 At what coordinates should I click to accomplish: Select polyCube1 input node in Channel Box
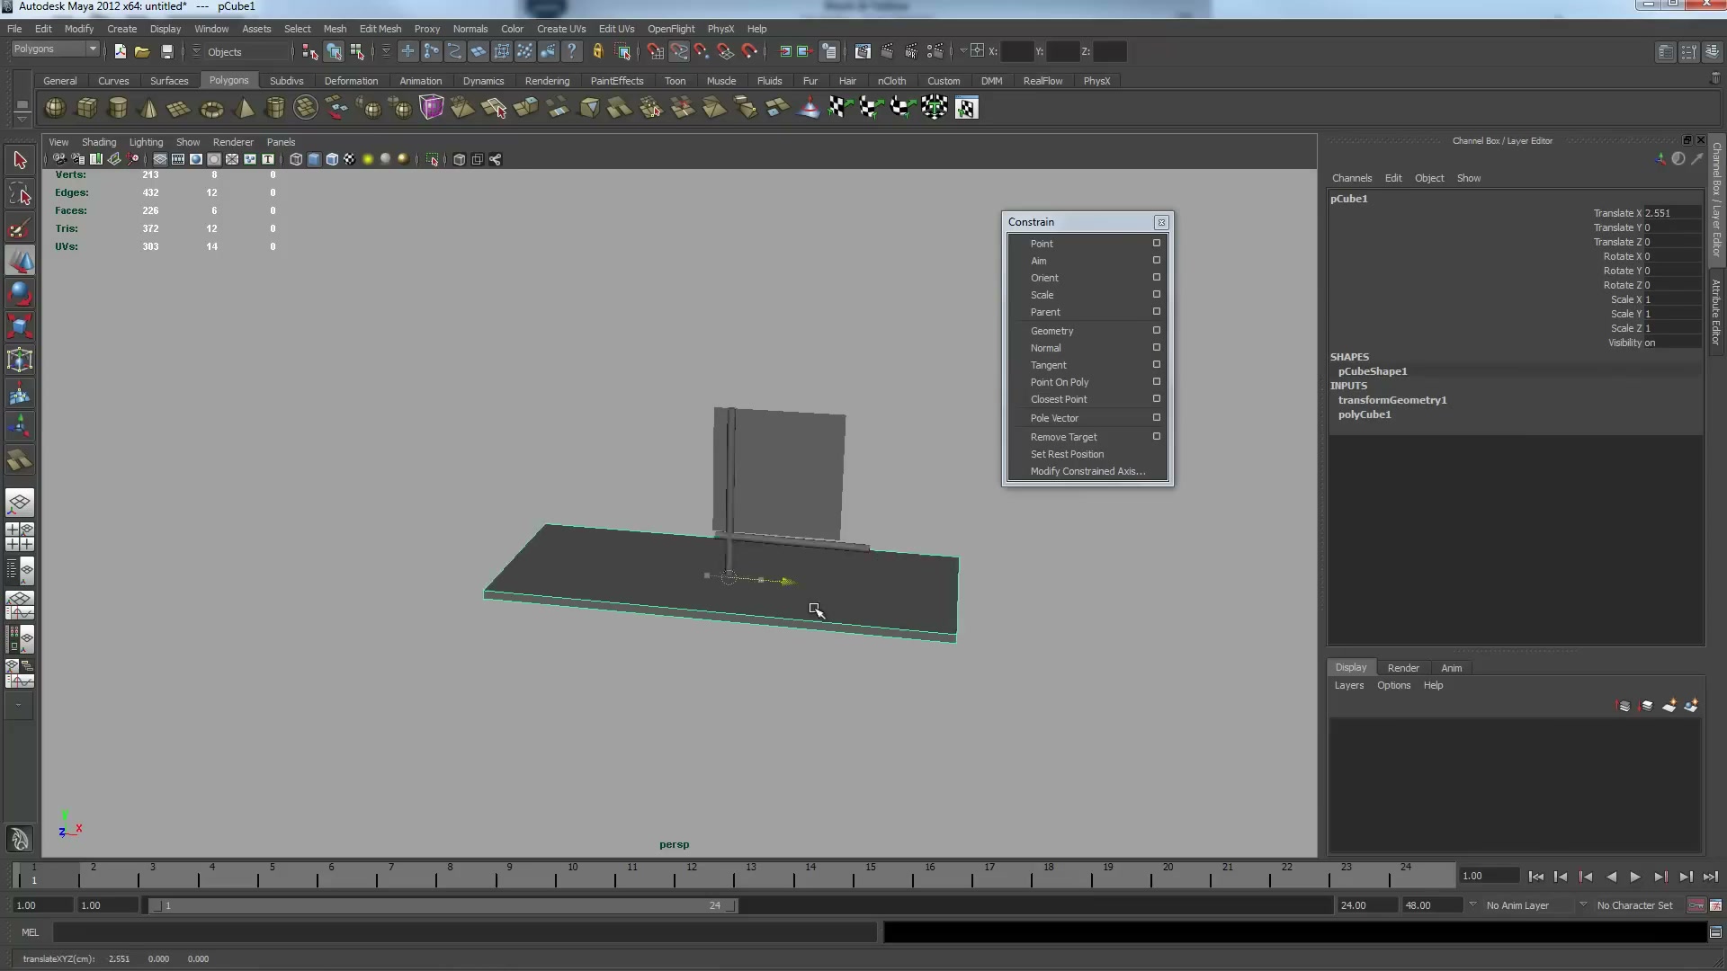point(1365,414)
